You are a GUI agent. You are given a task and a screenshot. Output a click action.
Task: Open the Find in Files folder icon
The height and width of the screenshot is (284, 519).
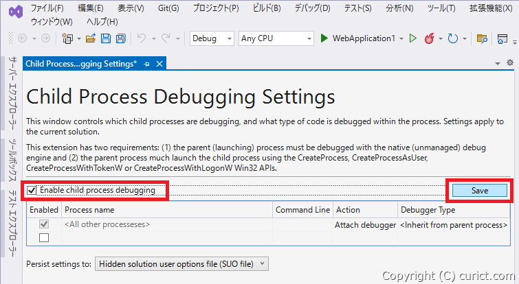click(x=482, y=38)
